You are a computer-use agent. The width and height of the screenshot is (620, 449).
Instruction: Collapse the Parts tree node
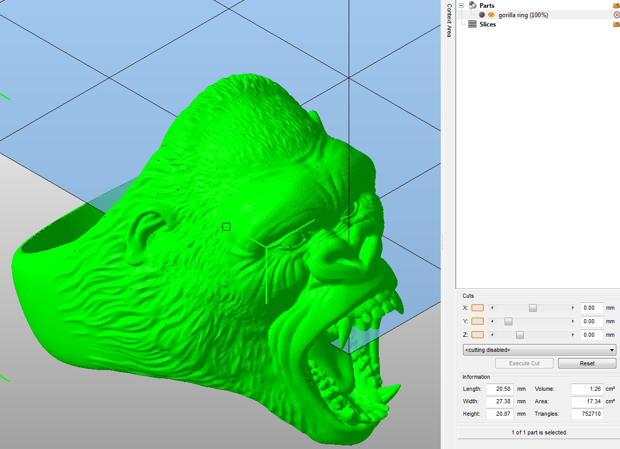(461, 6)
